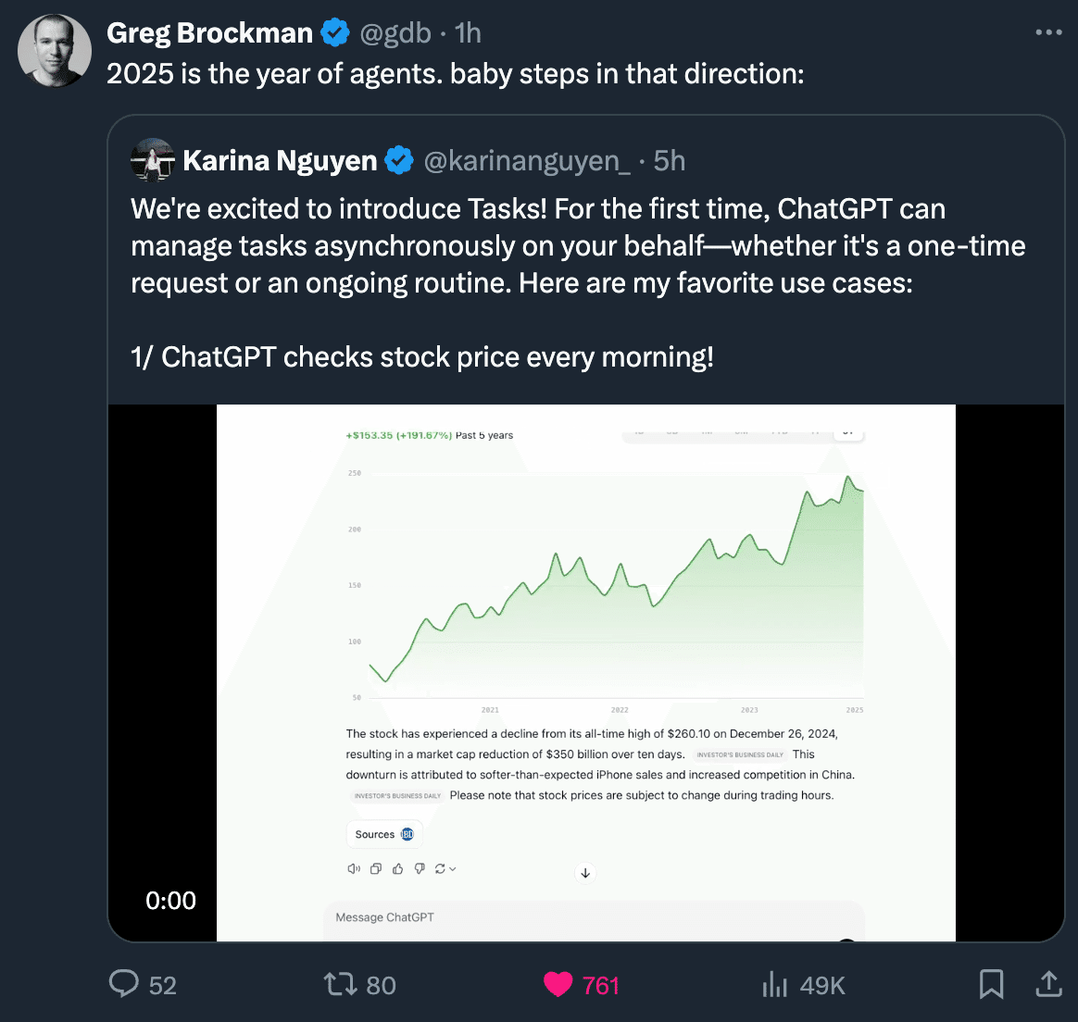Open the @karinanguyen_ handle
This screenshot has height=1022, width=1078.
pyautogui.click(x=527, y=161)
